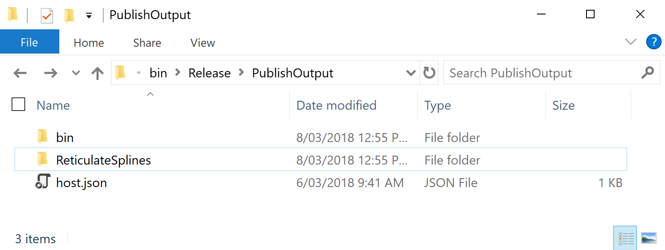665x250 pixels.
Task: Switch to the View ribbon tab
Action: [202, 43]
